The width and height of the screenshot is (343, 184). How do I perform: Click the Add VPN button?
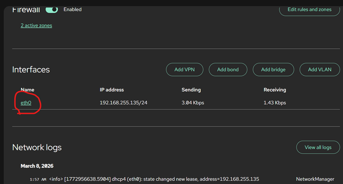pos(184,69)
